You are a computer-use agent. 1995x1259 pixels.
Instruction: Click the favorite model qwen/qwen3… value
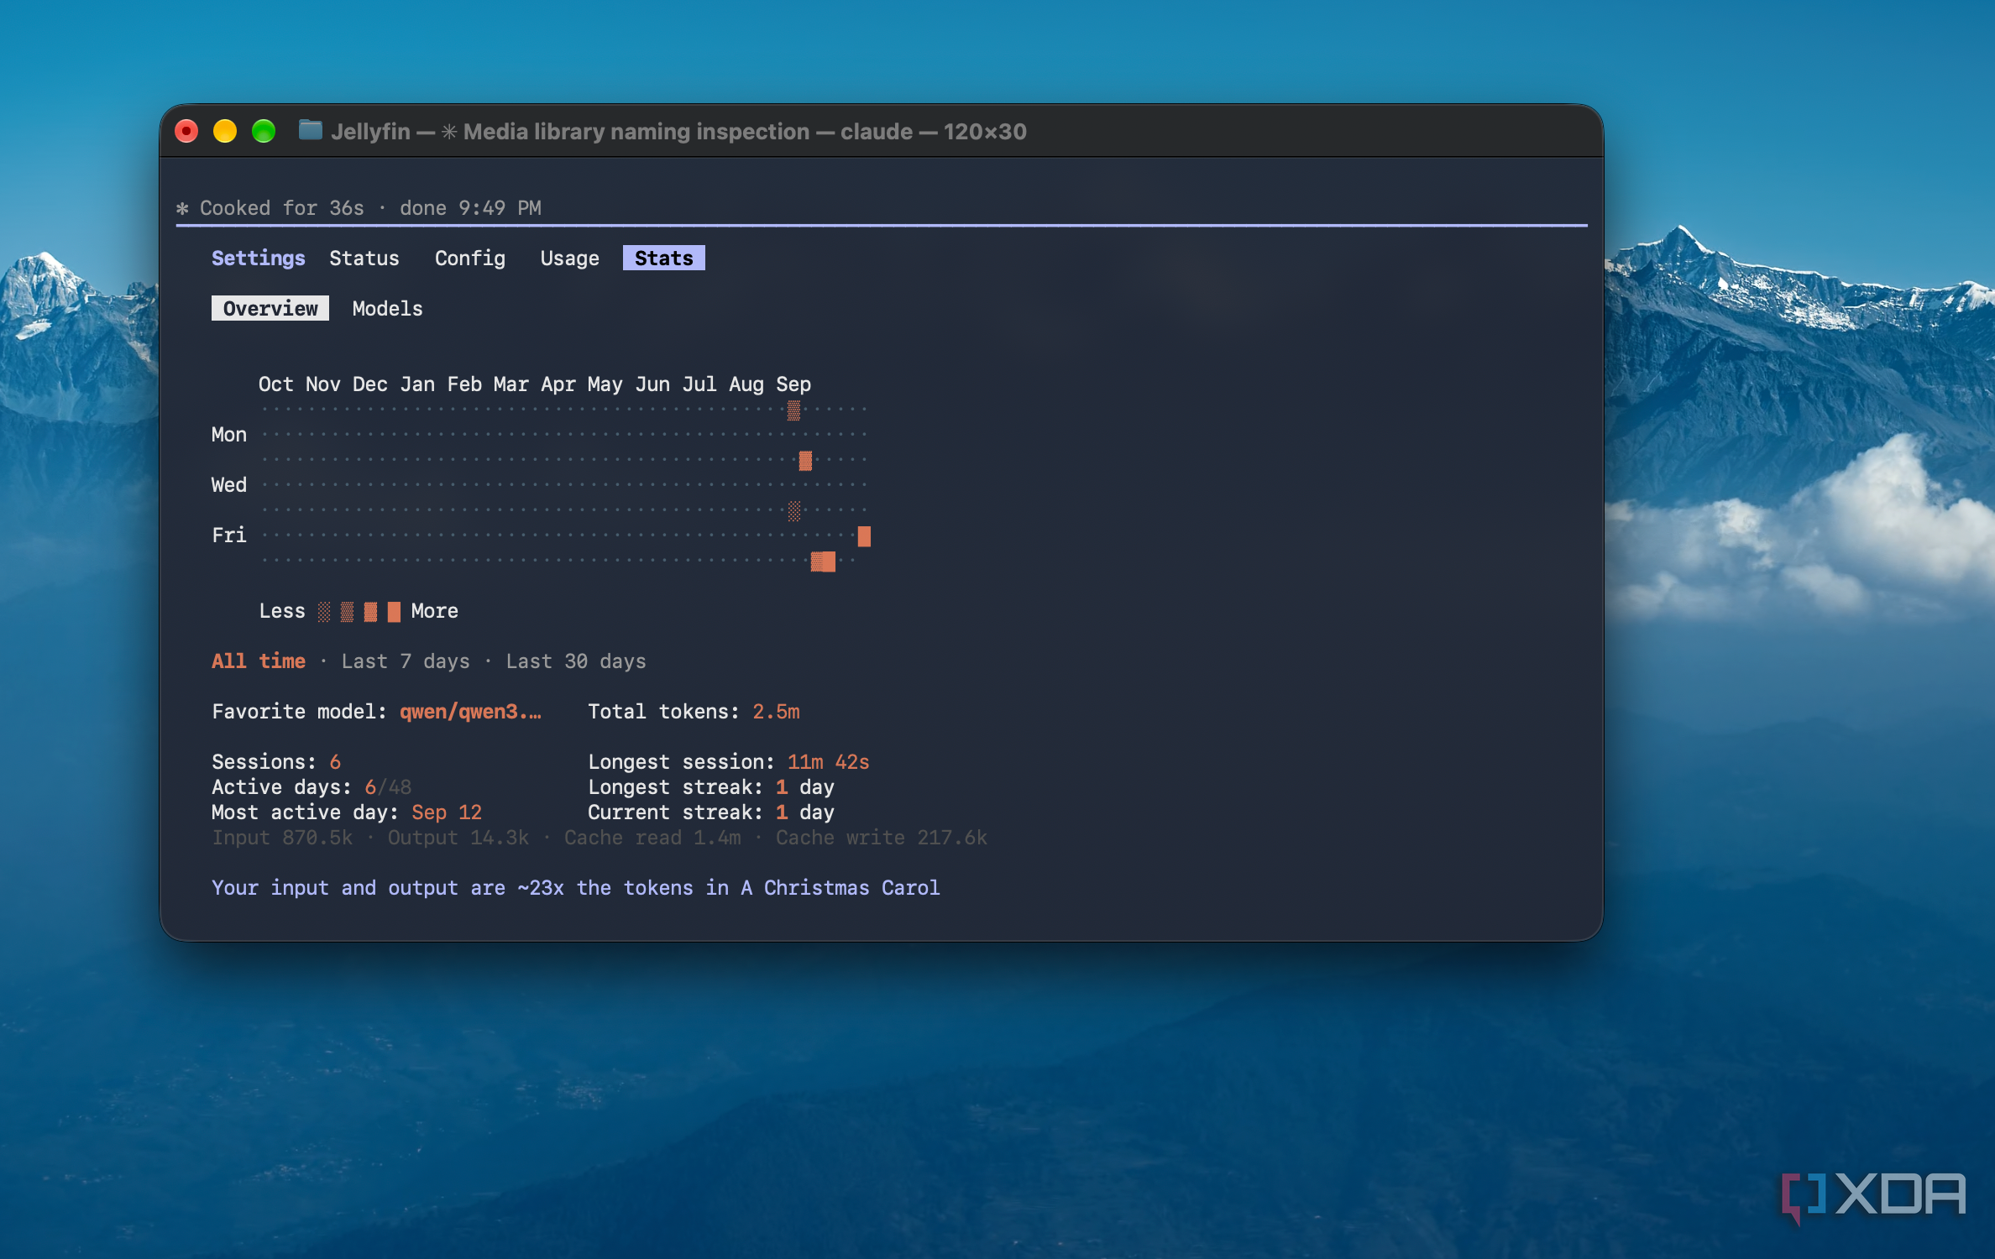click(470, 711)
